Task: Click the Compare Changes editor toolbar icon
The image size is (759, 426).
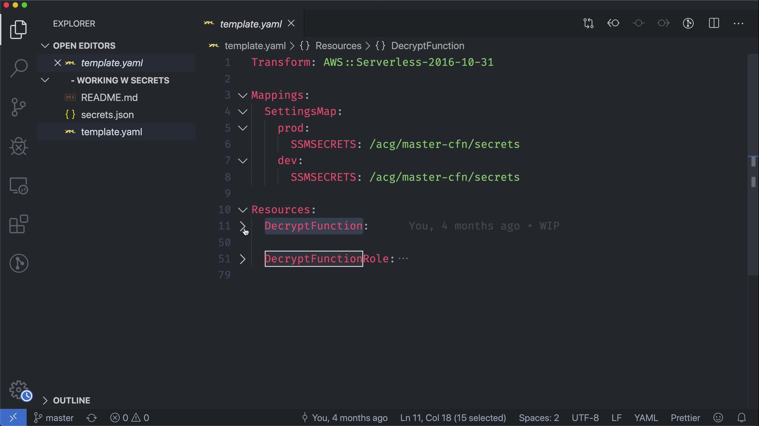Action: [588, 23]
